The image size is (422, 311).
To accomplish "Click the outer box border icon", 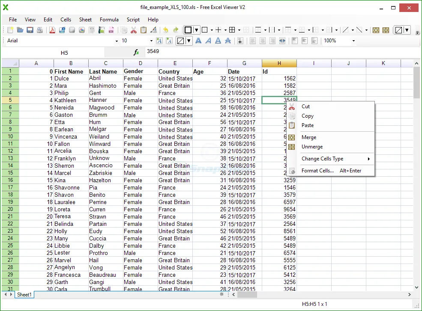I will (205, 30).
